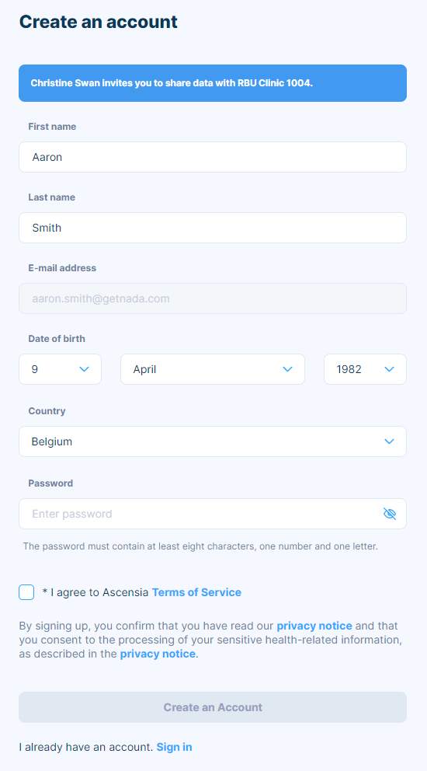Click the chevron arrow in day selector
This screenshot has height=771, width=427.
[85, 369]
